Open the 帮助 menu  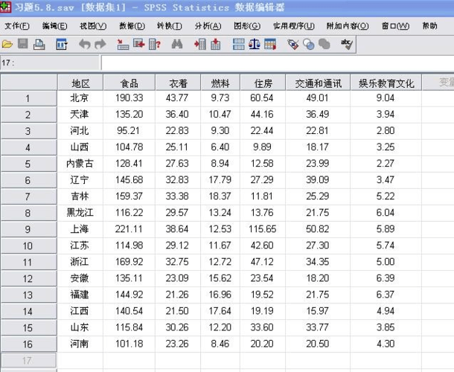(429, 26)
